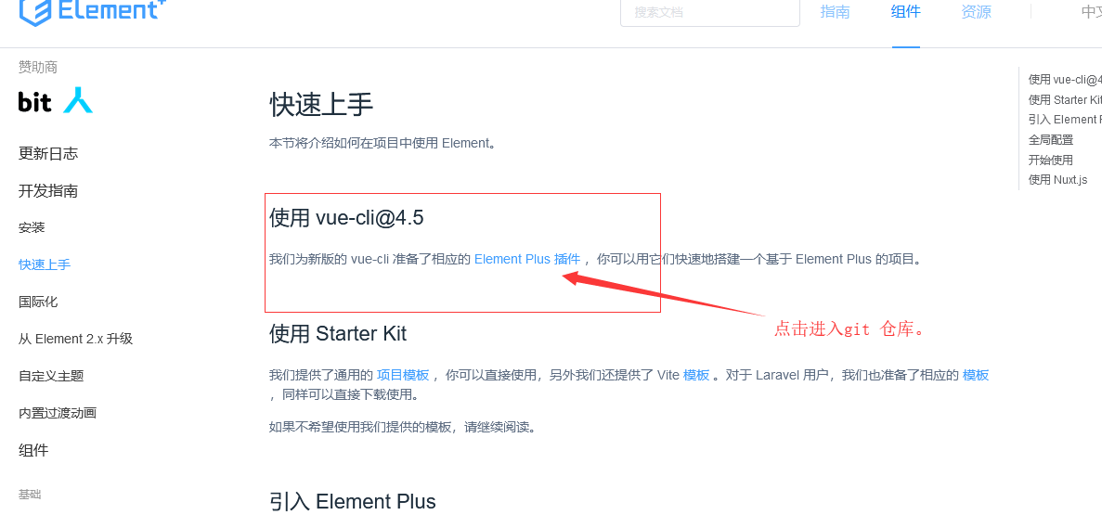Open 国际化 sidebar entry

click(38, 303)
